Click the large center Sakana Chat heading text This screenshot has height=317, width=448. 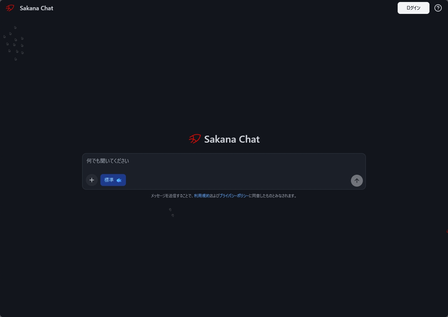pos(232,139)
